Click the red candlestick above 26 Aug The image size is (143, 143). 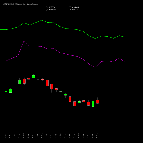coord(98,102)
